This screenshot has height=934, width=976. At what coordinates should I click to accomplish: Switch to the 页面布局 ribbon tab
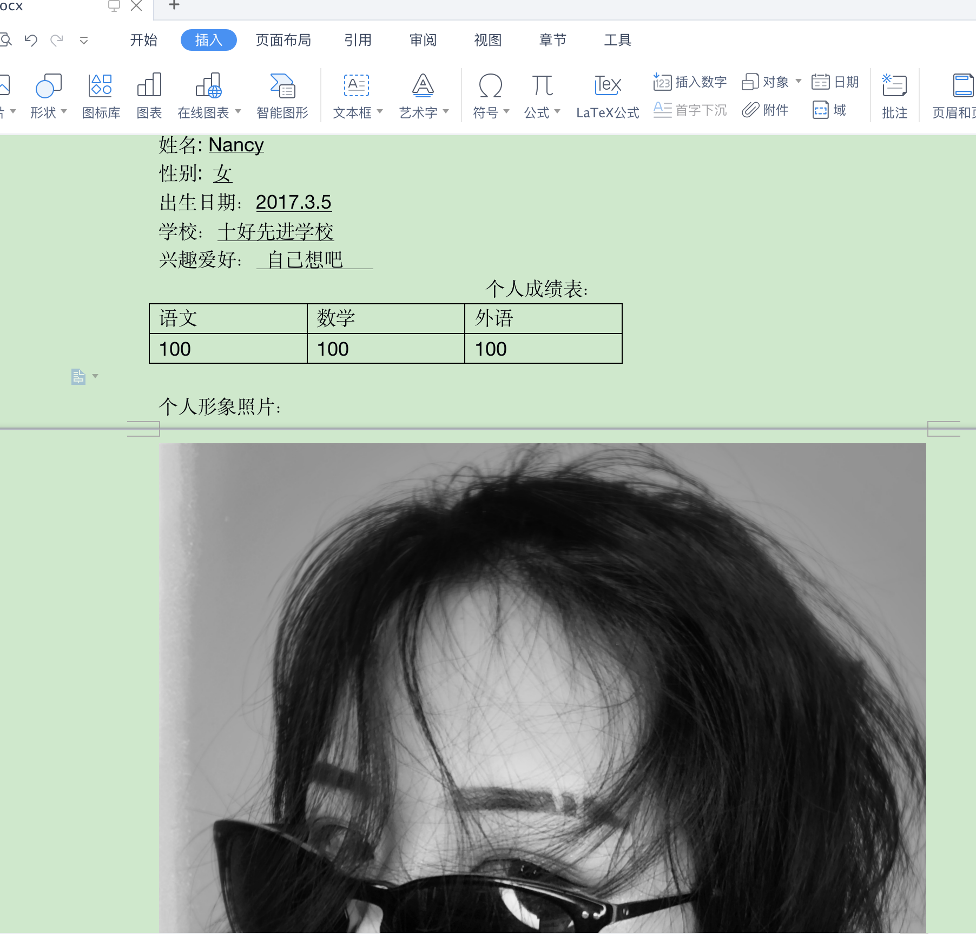point(282,40)
